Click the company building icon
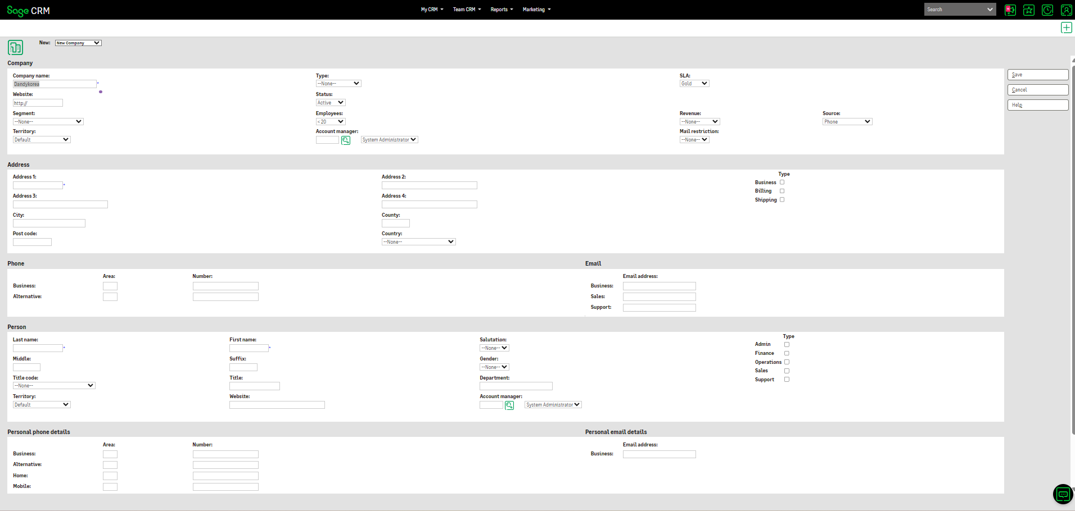The width and height of the screenshot is (1075, 511). tap(15, 47)
